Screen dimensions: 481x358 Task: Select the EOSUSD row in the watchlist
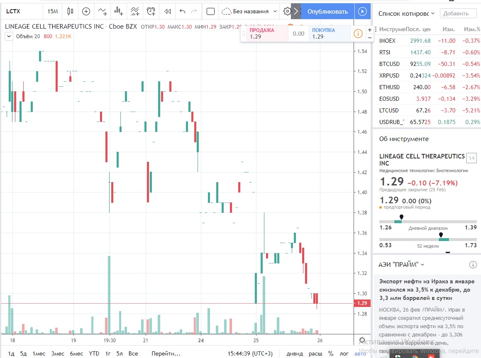tap(427, 99)
